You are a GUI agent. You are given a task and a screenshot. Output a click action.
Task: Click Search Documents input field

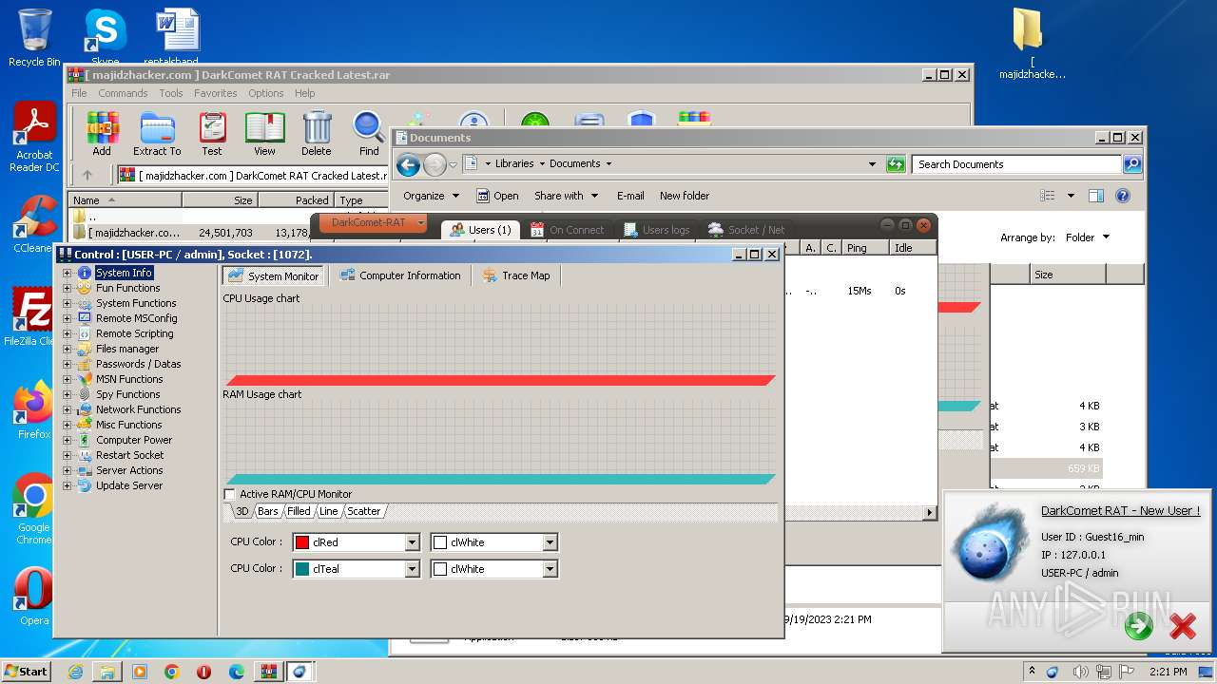pyautogui.click(x=1016, y=164)
